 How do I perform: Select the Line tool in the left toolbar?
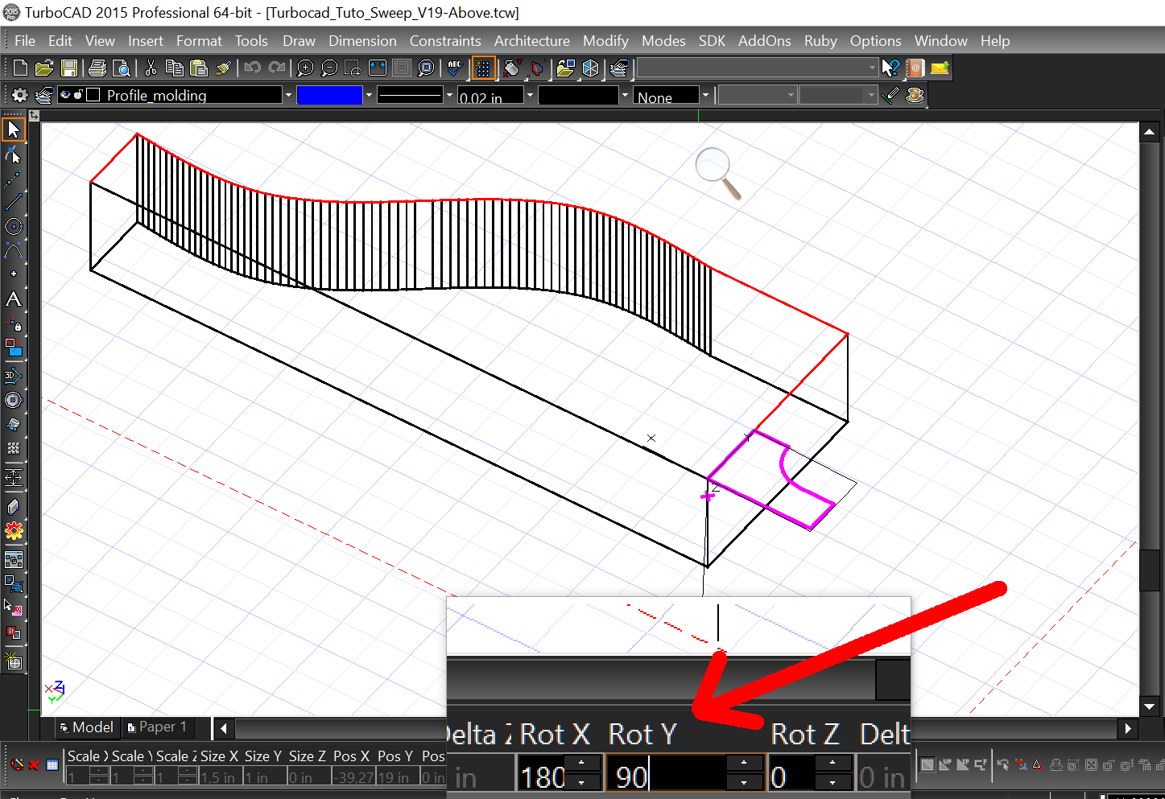(x=14, y=202)
